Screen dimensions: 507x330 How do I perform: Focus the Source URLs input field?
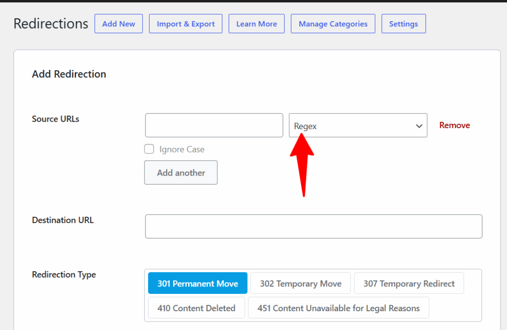[214, 125]
